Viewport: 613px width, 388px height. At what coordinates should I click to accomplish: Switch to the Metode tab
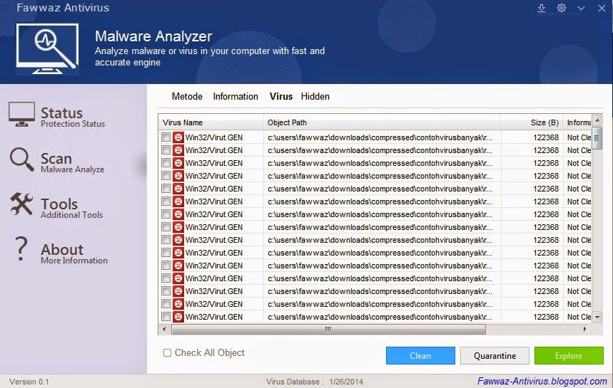click(x=187, y=96)
